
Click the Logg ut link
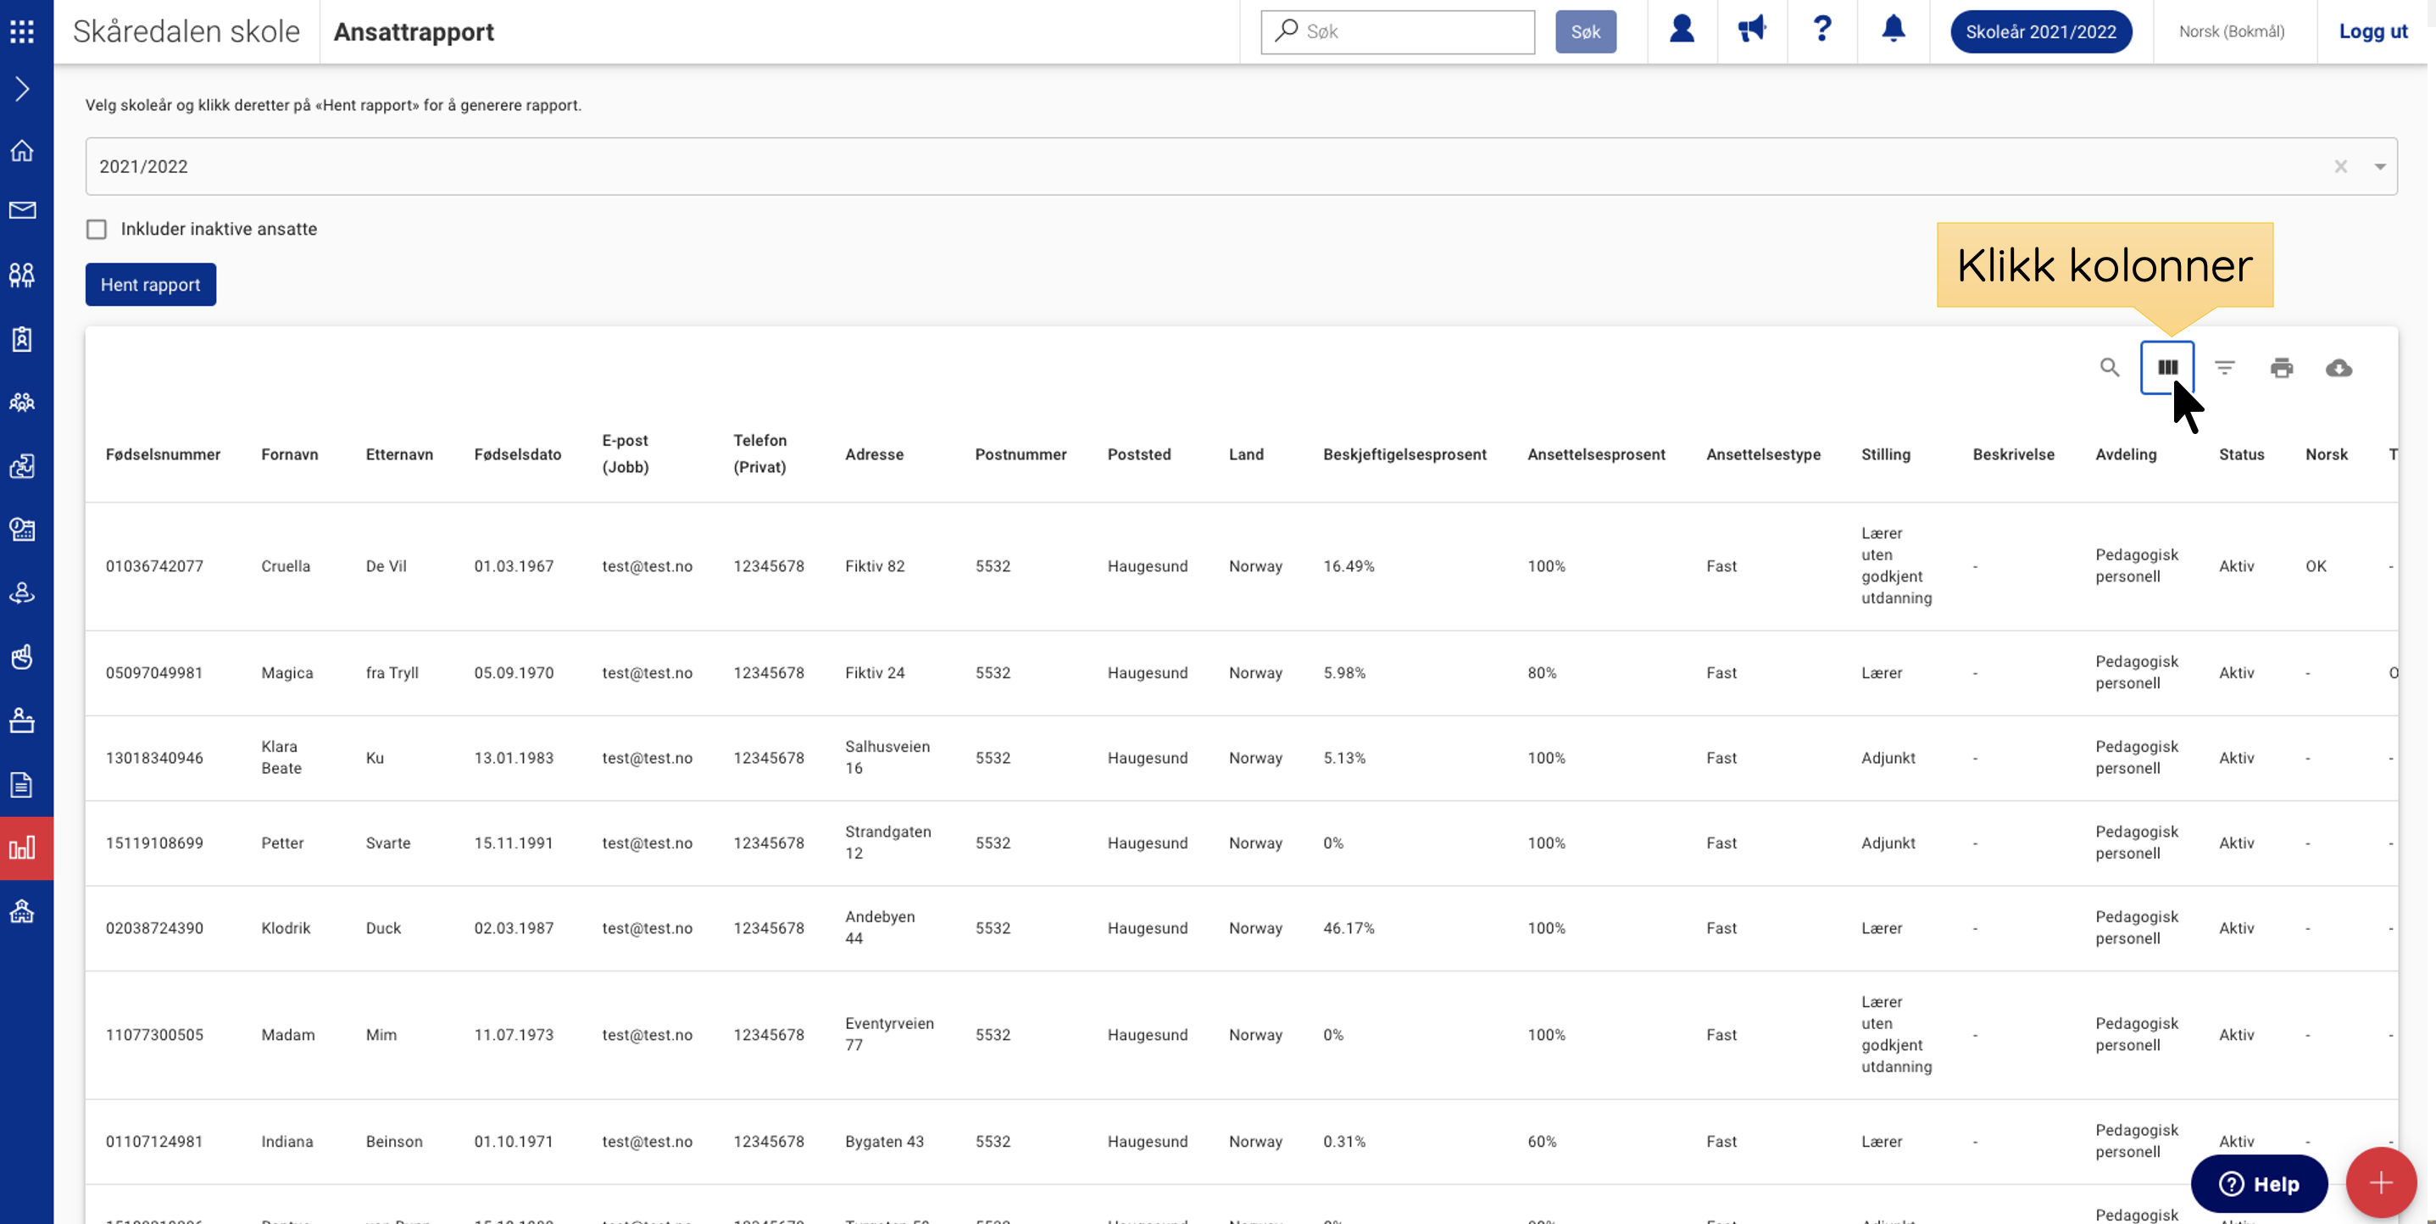pos(2372,31)
